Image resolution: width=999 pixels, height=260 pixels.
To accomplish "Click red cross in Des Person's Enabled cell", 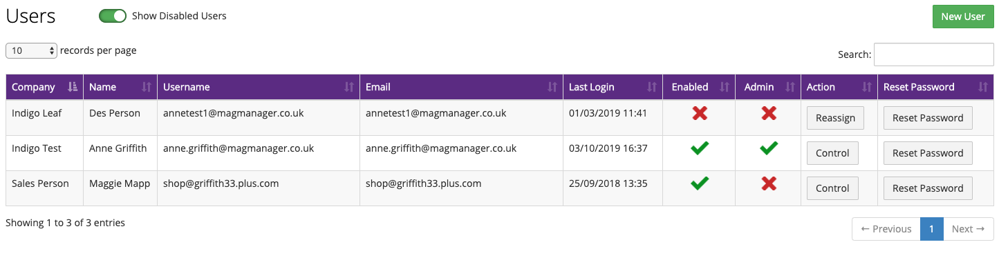I will 700,113.
